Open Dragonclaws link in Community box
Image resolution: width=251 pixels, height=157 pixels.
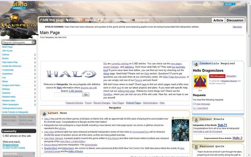pos(11,145)
